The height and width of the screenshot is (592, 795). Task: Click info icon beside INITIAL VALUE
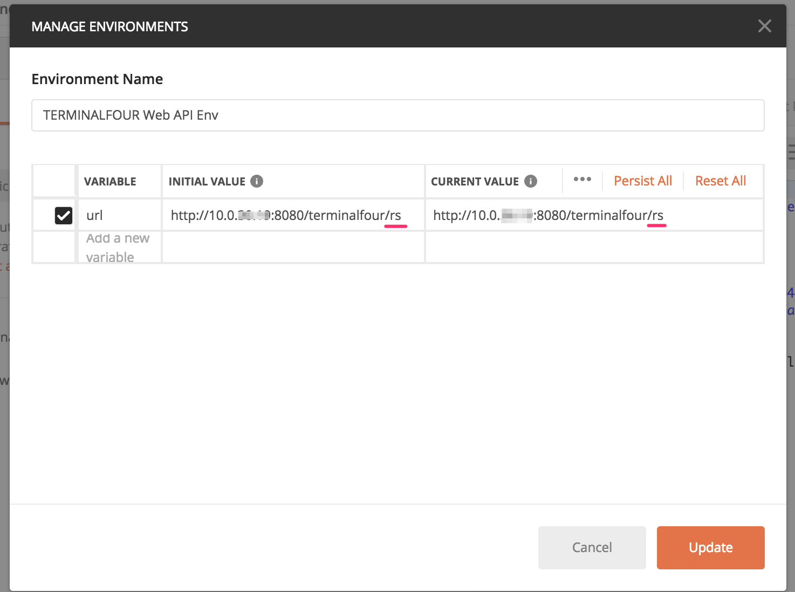pos(257,181)
